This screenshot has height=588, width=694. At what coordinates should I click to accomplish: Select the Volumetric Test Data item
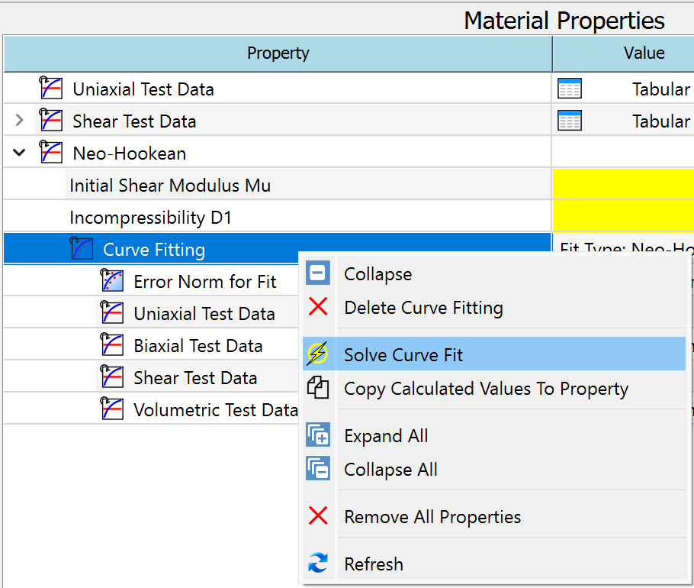coord(214,410)
